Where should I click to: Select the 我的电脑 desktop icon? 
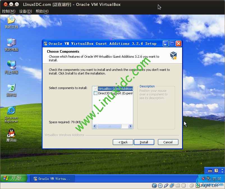tap(11, 45)
